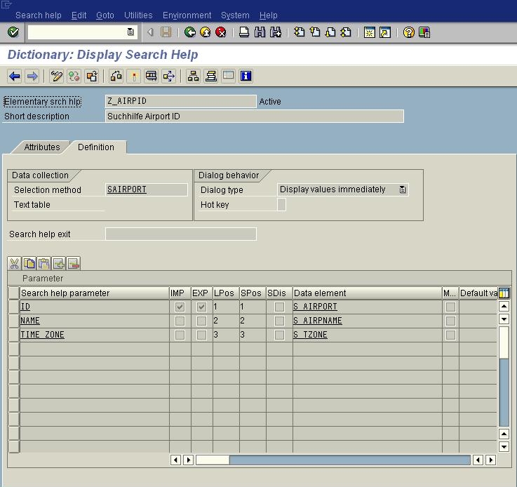Click the table's vertical scrollbar track
517x487 pixels.
[x=504, y=392]
